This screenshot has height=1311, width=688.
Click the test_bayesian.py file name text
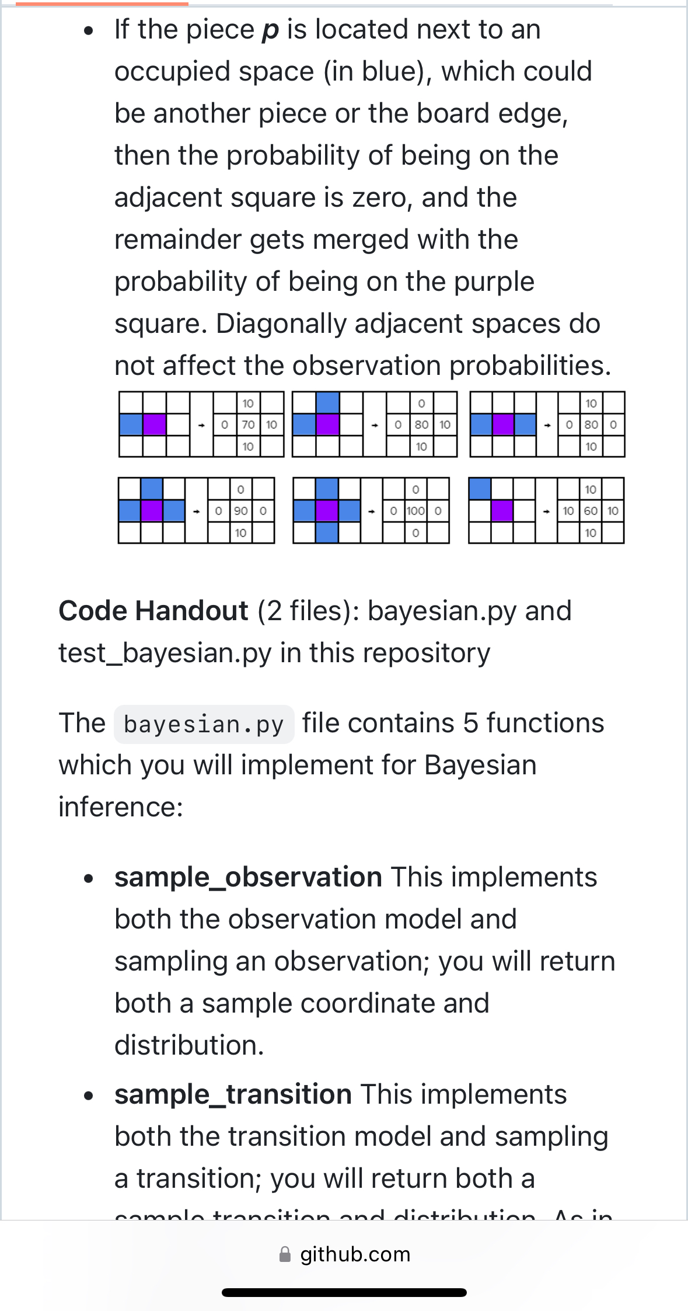pos(165,653)
